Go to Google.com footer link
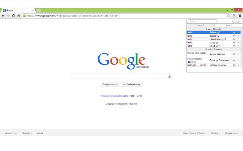Viewport: 243px width, 151px height. pos(231,133)
